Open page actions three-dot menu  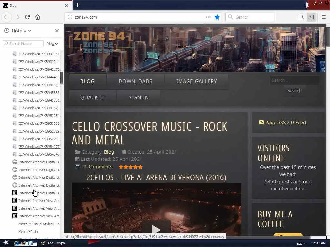pos(208,17)
